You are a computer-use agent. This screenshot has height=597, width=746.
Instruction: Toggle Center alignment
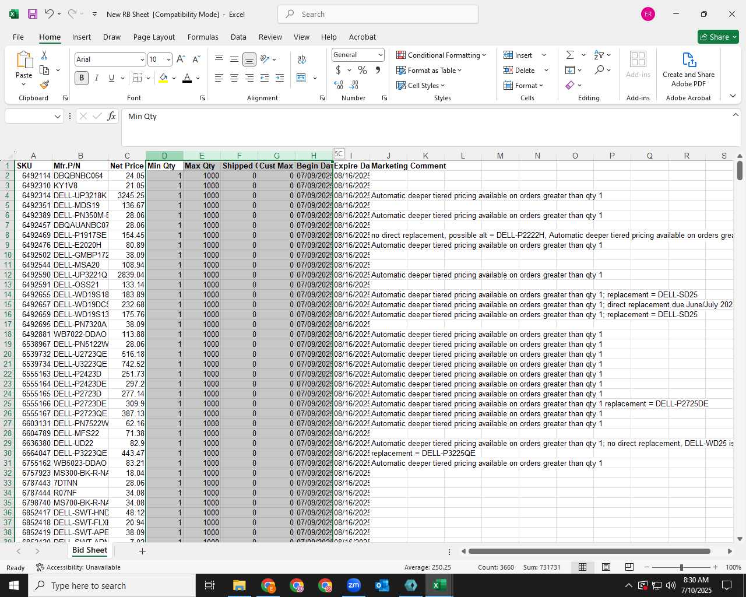(x=234, y=78)
